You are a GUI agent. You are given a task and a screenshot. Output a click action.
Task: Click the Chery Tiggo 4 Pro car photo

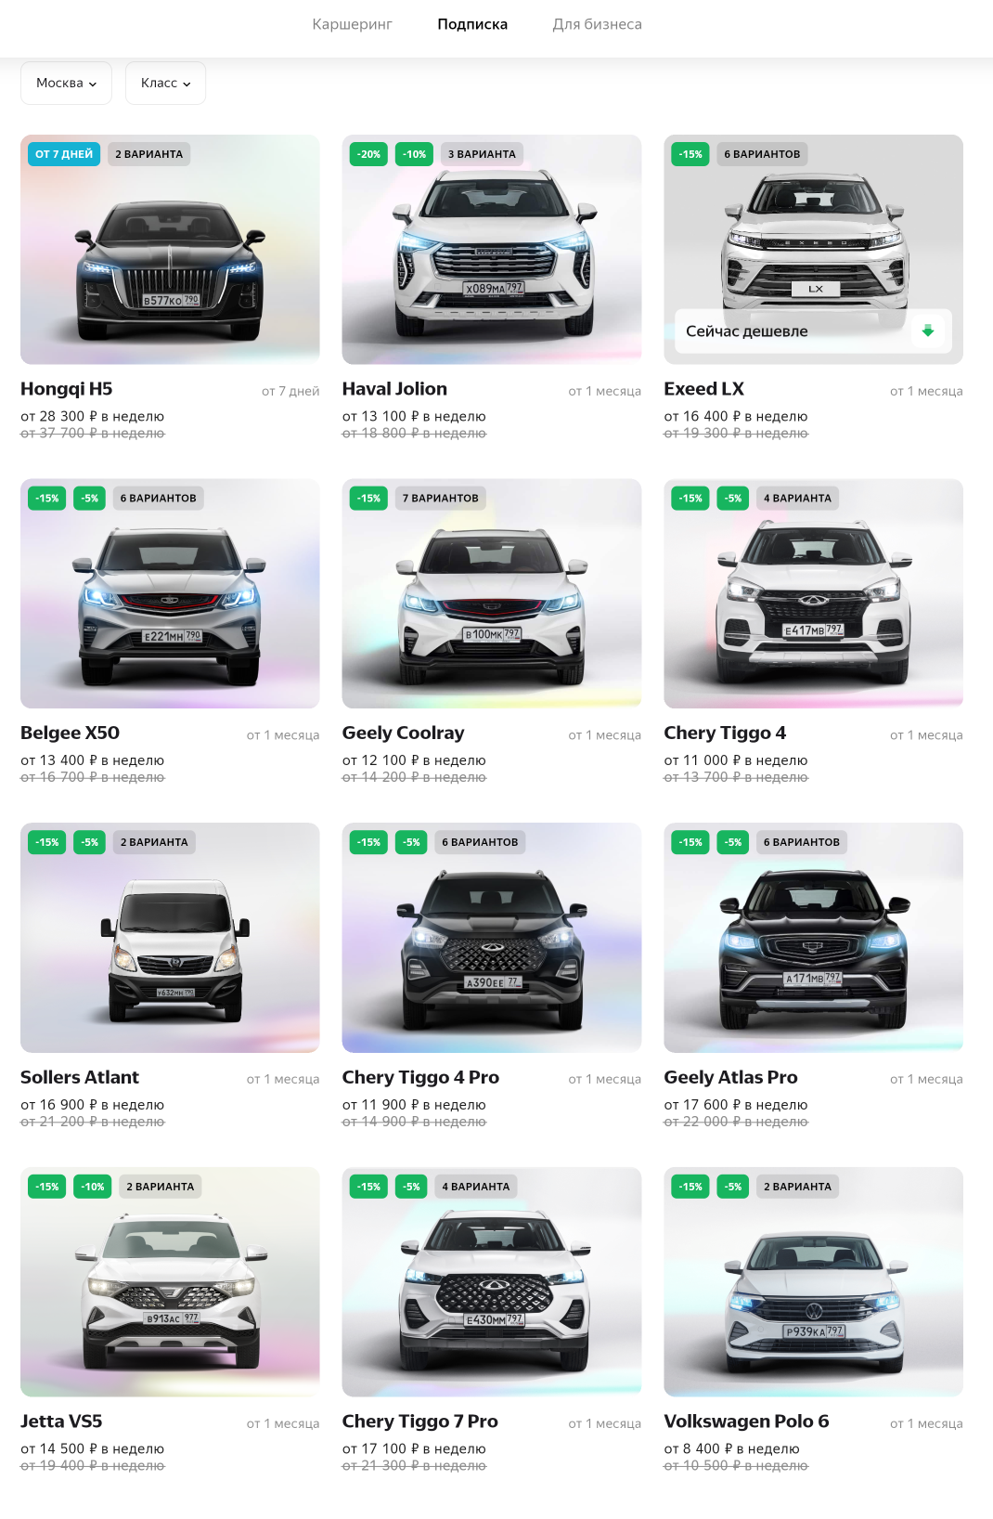tap(492, 938)
